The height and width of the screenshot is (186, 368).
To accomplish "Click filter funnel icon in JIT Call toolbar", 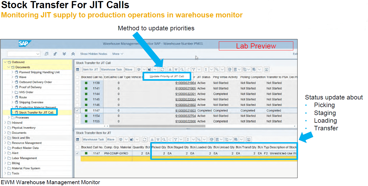I will coord(194,69).
